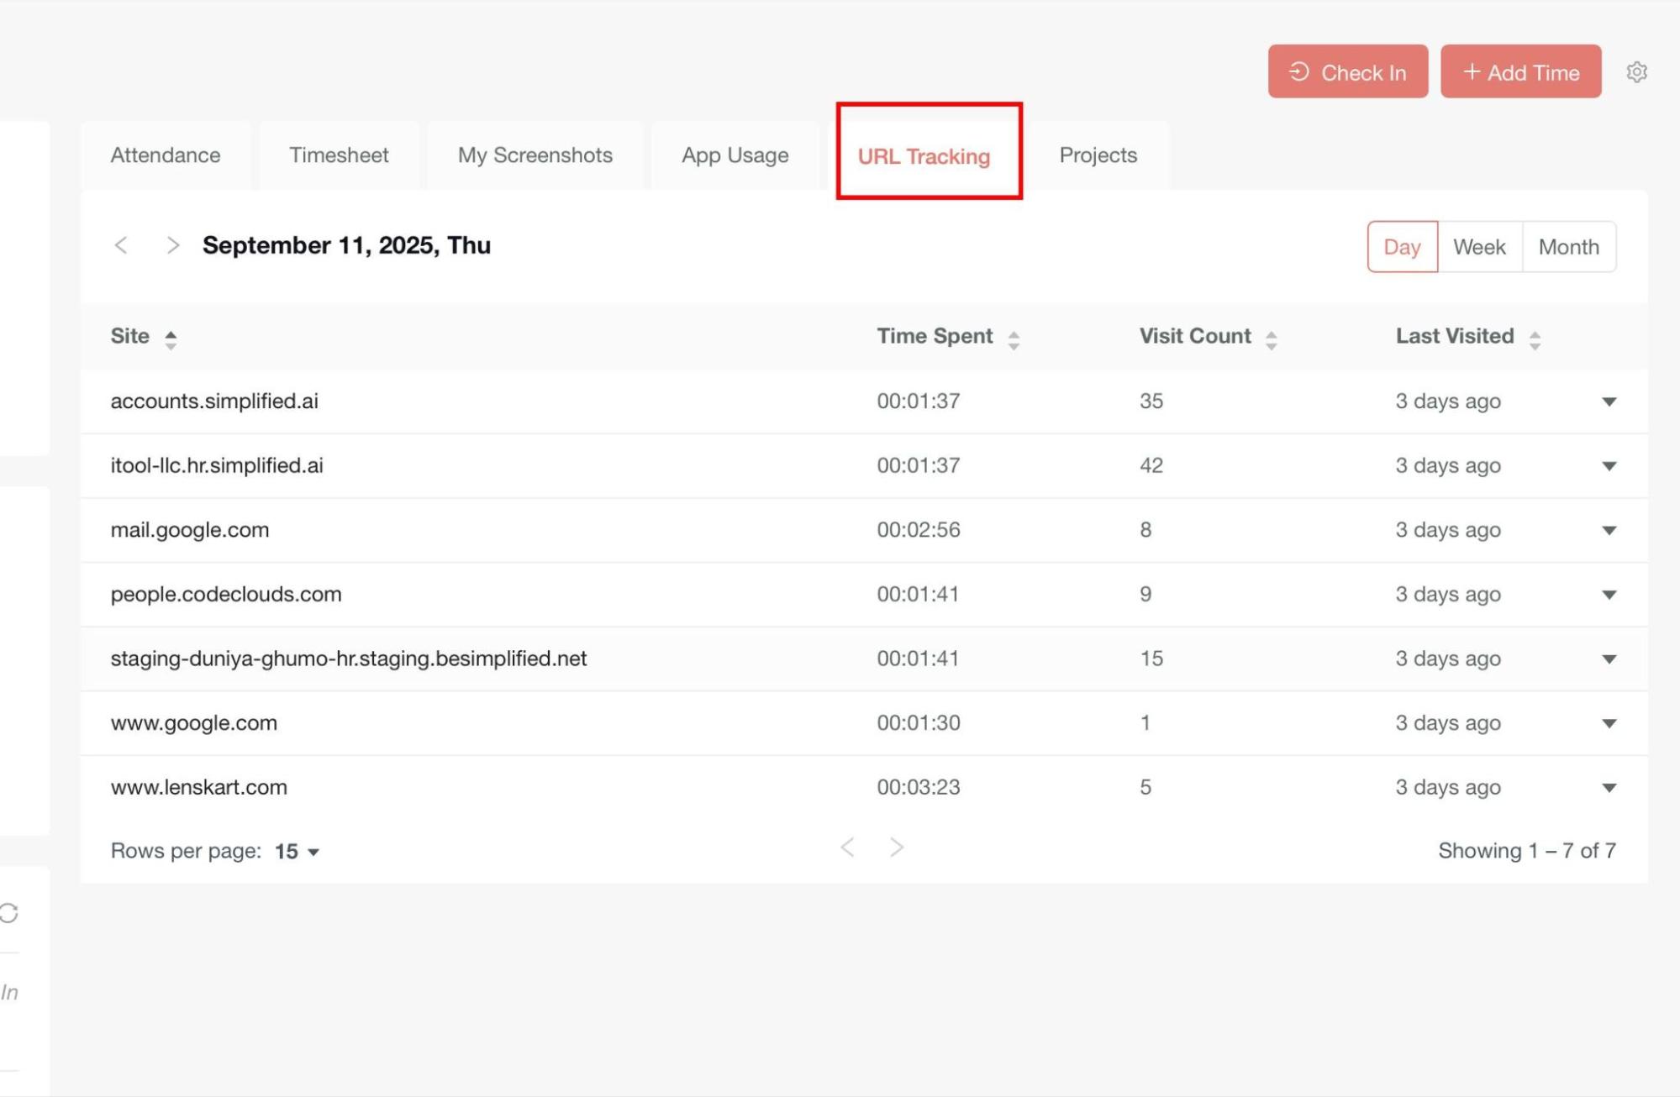Sort by Visit Count column arrows
Screen dimensions: 1680x1097
click(1271, 339)
